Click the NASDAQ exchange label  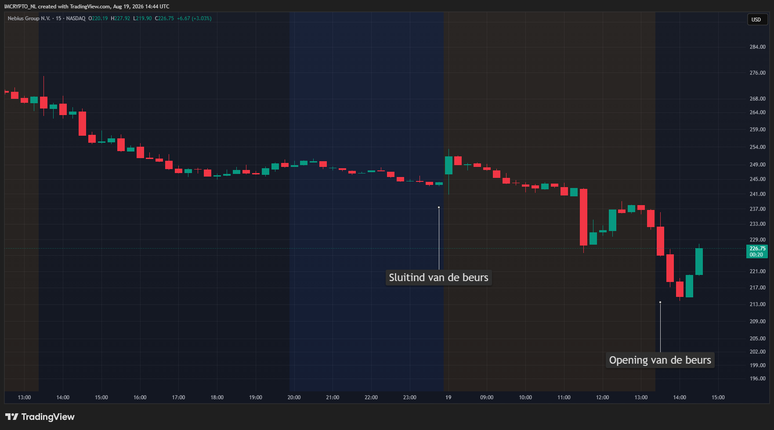pyautogui.click(x=76, y=18)
